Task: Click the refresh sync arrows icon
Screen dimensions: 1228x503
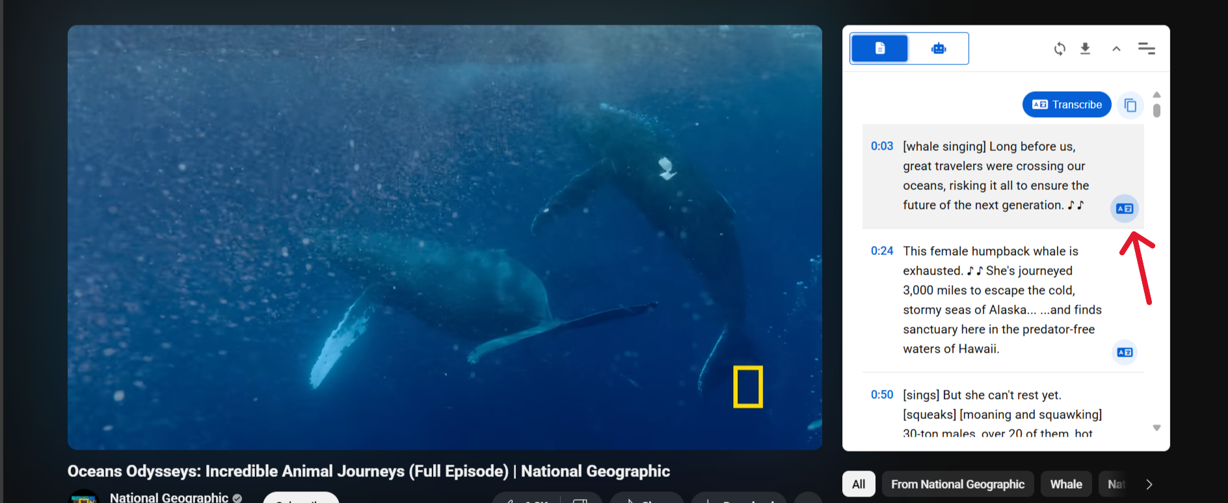Action: click(x=1060, y=49)
